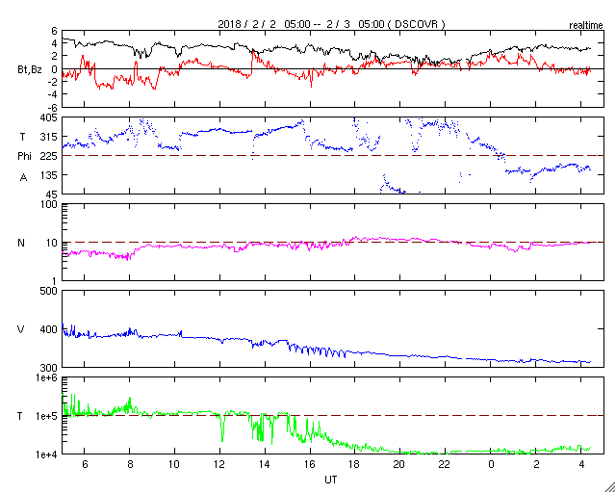
Task: Click the '10' hour tick on UT axis
Action: [x=174, y=464]
